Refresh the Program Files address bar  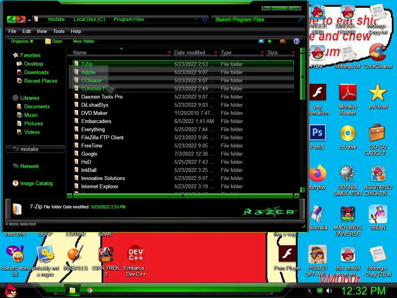tap(205, 19)
